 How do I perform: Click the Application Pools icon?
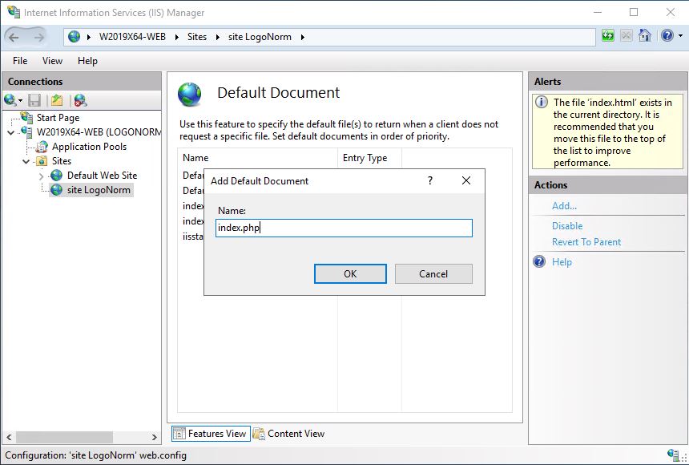42,147
